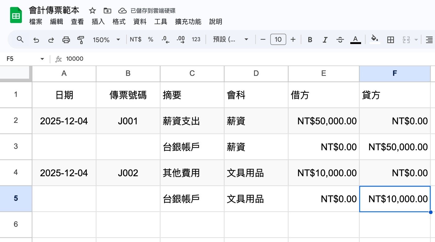The width and height of the screenshot is (435, 242).
Task: Undo the last action
Action: coord(36,40)
